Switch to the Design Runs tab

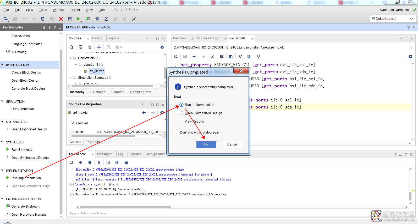tap(156, 154)
